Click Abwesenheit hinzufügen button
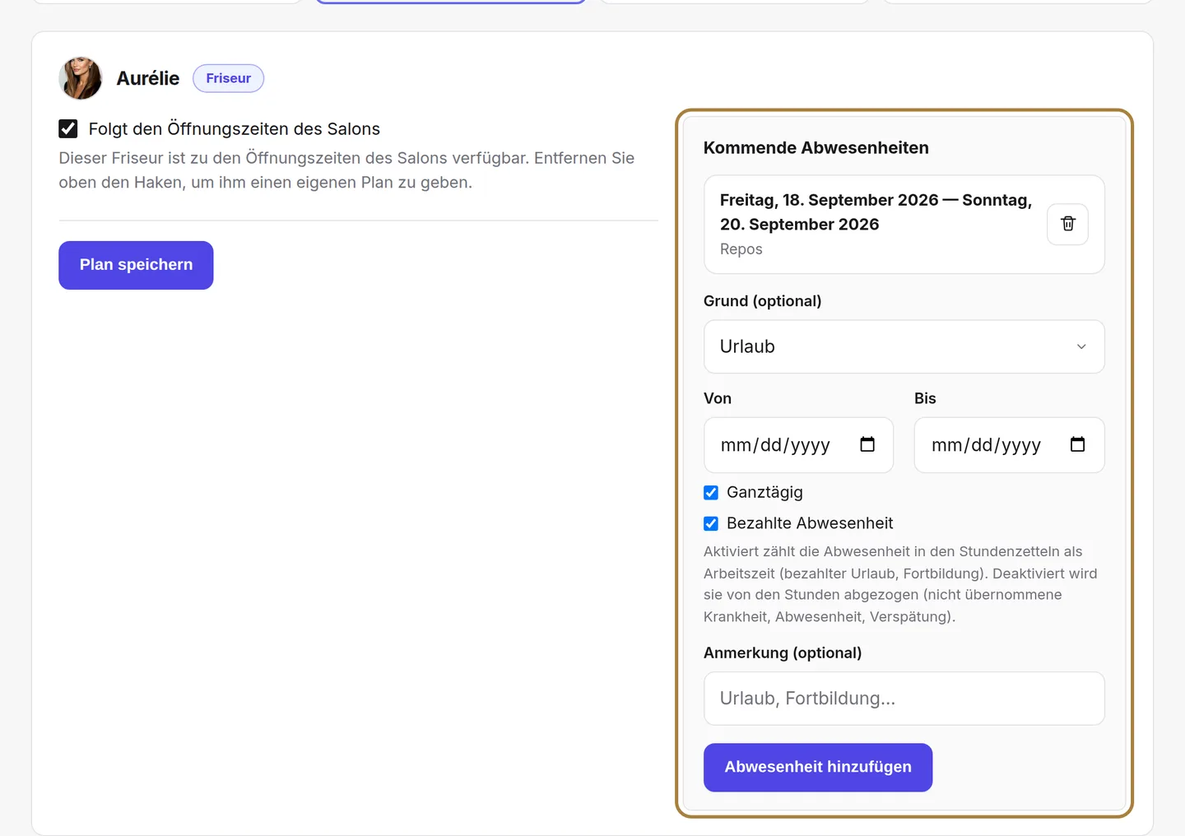The height and width of the screenshot is (836, 1185). (818, 768)
